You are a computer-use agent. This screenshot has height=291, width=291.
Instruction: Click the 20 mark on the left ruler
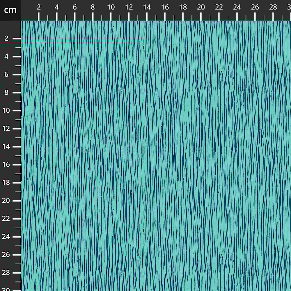click(7, 201)
